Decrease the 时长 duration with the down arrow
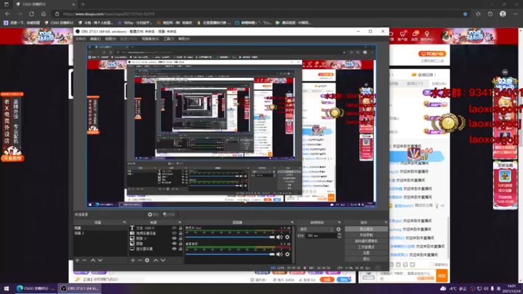Screen dimensions: 523x294 point(339,237)
